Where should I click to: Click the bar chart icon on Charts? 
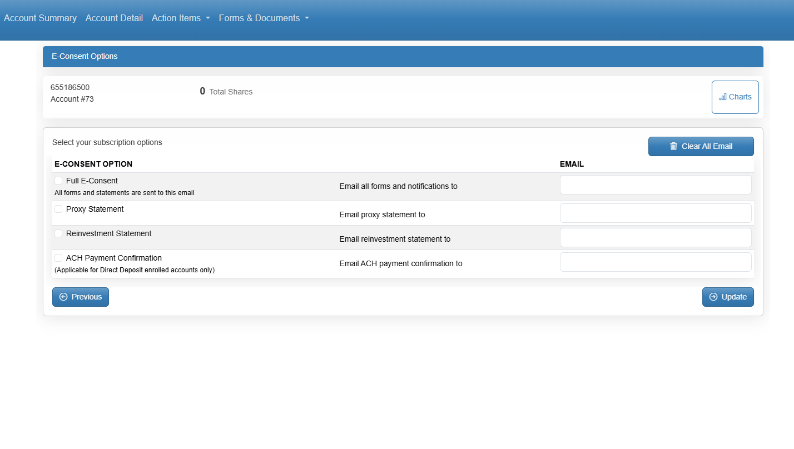[x=722, y=97]
